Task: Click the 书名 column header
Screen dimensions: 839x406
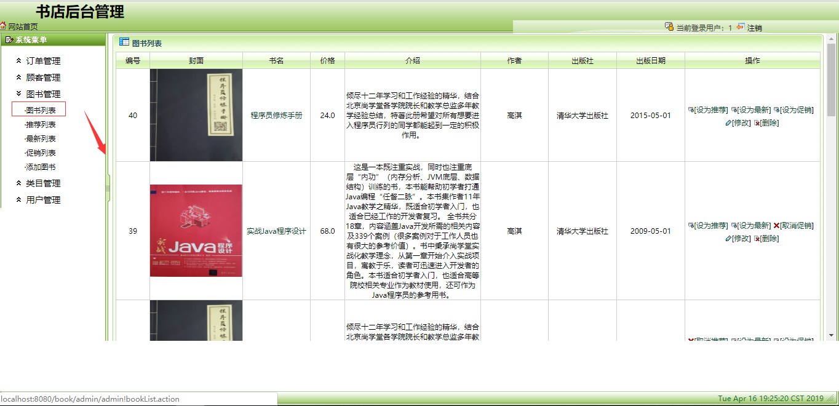Action: (x=276, y=60)
